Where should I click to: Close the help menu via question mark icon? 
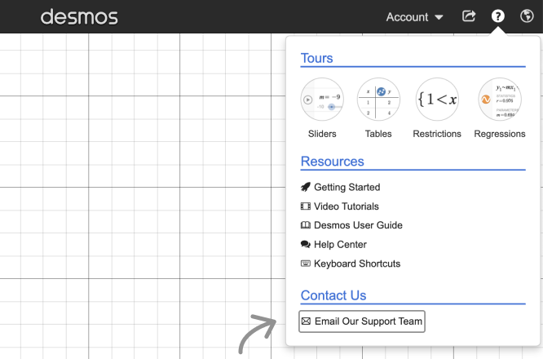pyautogui.click(x=497, y=16)
